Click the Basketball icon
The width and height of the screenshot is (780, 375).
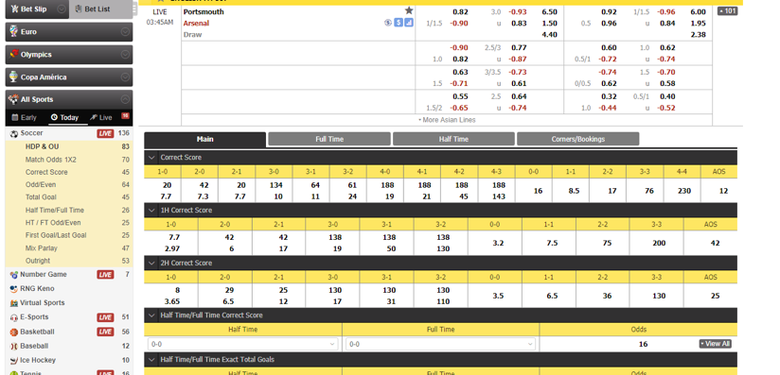pos(14,332)
